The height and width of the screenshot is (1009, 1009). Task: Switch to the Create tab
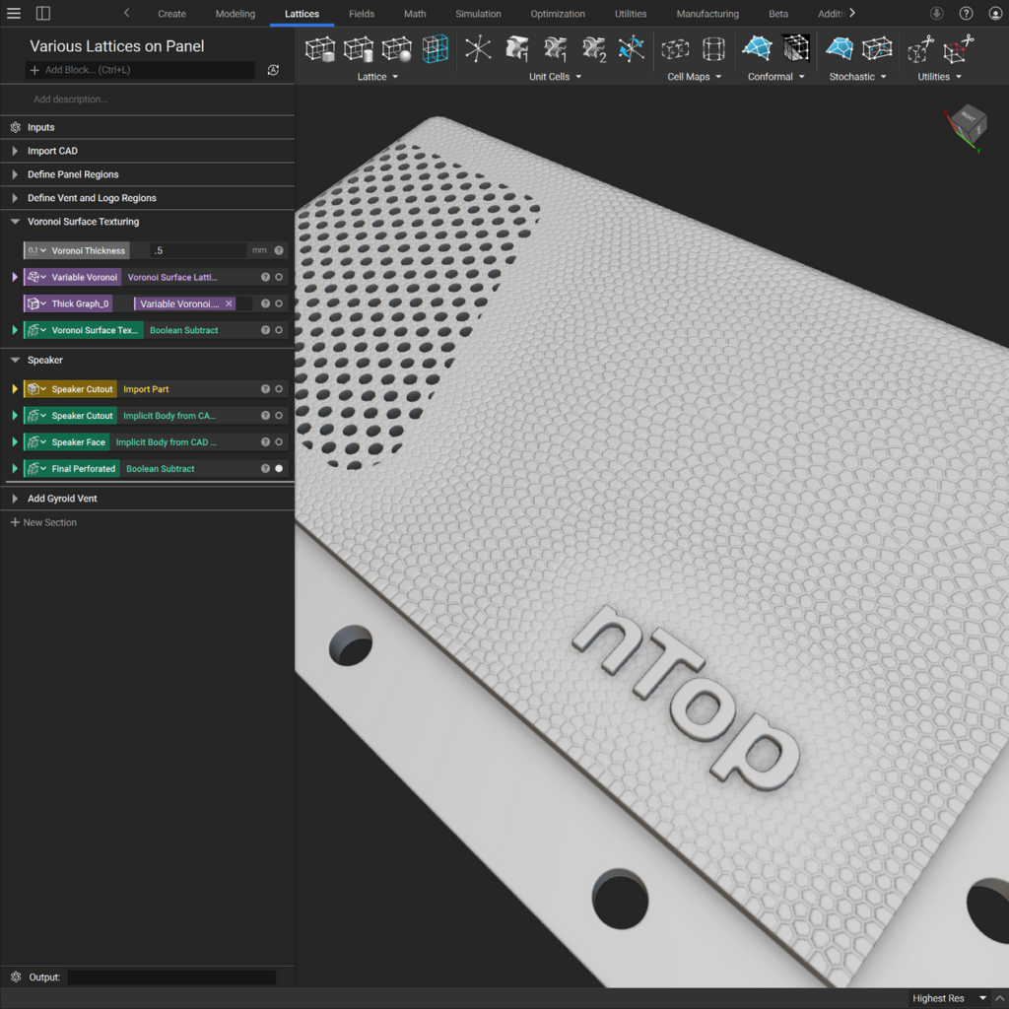[171, 14]
